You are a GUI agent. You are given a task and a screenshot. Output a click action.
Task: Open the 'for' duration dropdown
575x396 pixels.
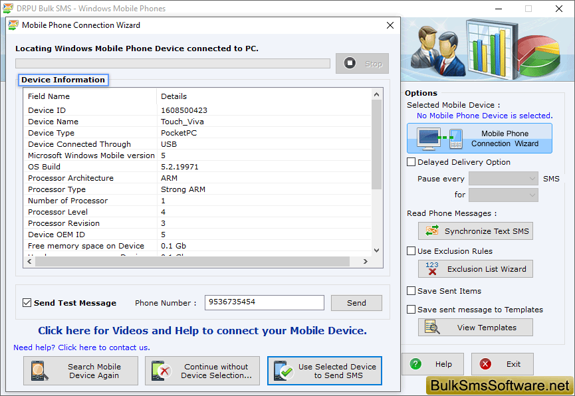pos(503,195)
